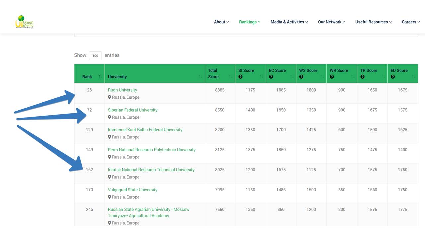
Task: Open Media & Activities menu
Action: click(289, 22)
